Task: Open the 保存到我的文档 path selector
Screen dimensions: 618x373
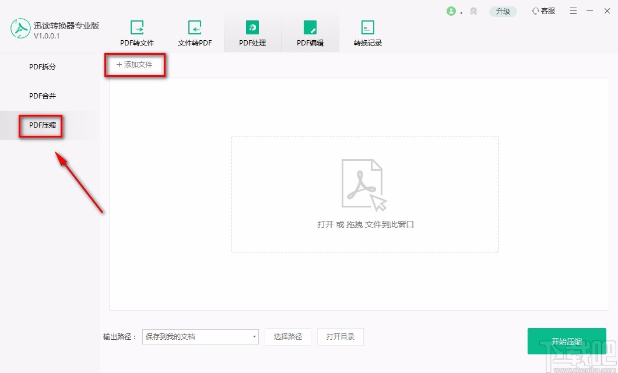Action: (x=192, y=337)
